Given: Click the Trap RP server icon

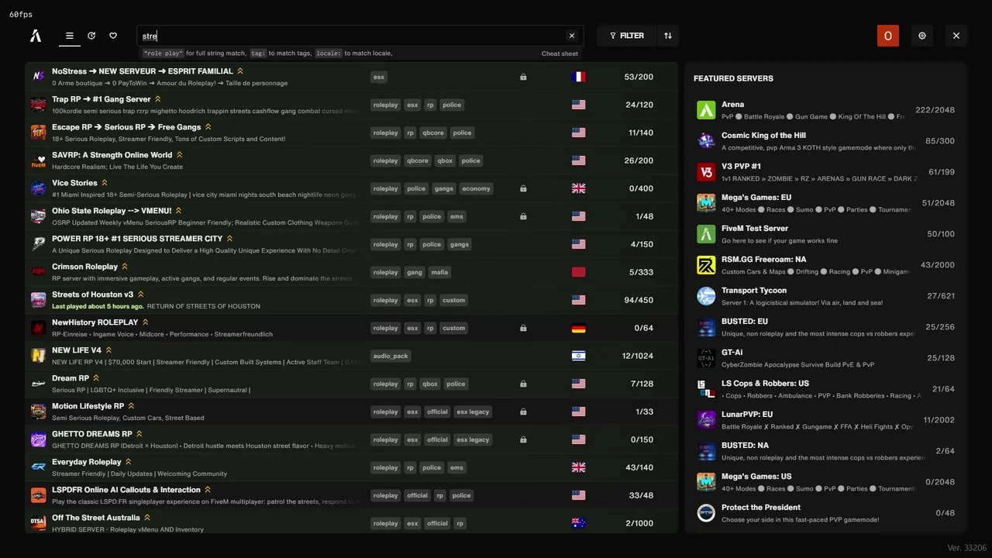Looking at the screenshot, I should tap(38, 105).
